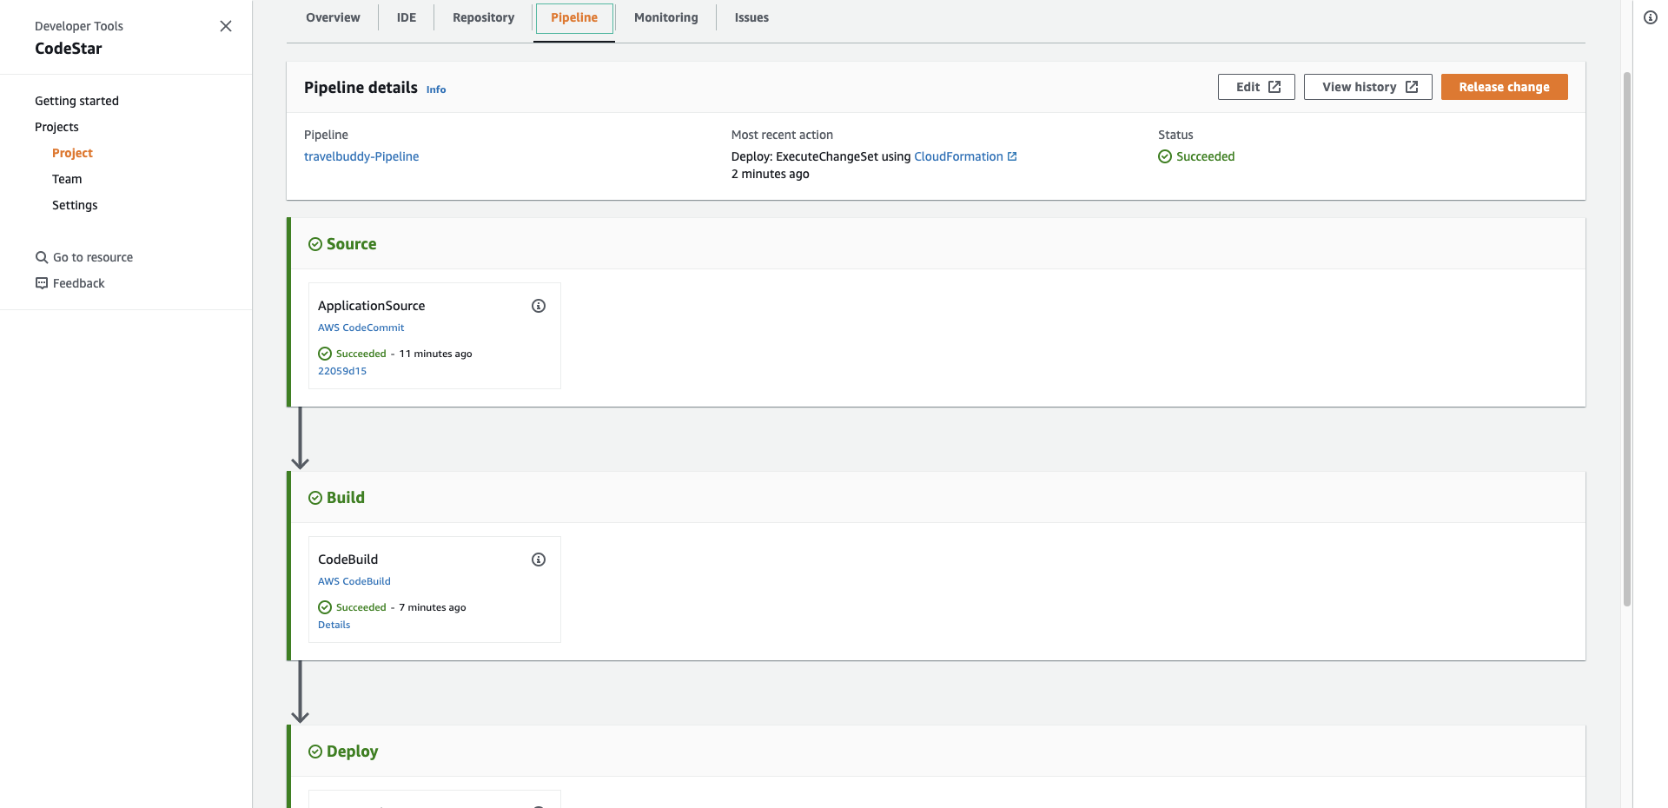Open Team in the sidebar
1668x808 pixels.
tap(67, 179)
